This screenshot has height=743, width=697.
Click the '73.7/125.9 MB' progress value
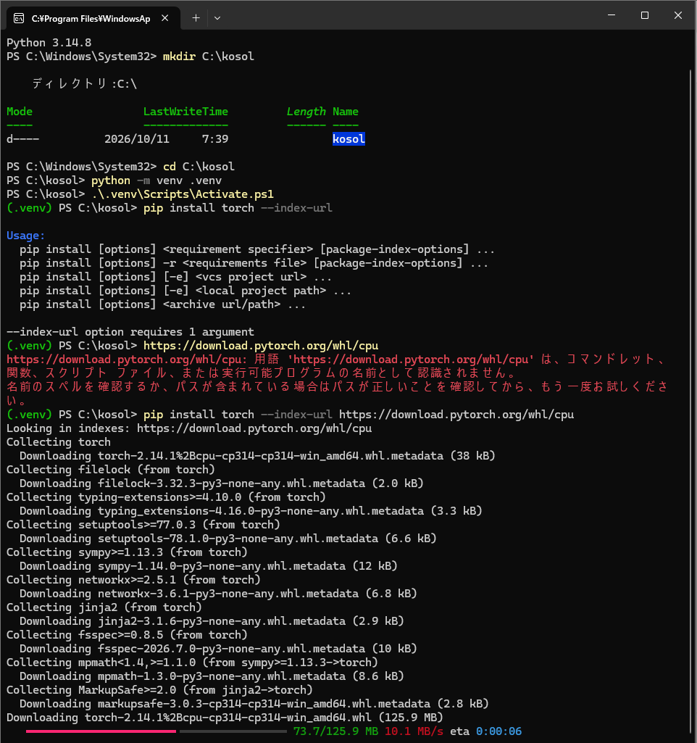point(335,731)
